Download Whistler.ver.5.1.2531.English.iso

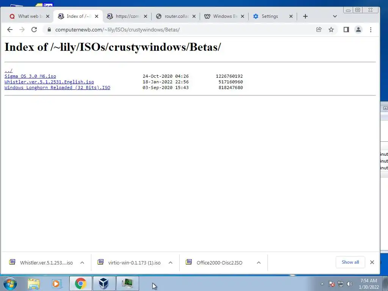point(49,82)
